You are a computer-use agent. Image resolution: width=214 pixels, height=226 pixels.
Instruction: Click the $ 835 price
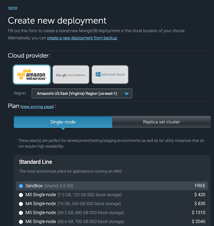[x=200, y=204]
